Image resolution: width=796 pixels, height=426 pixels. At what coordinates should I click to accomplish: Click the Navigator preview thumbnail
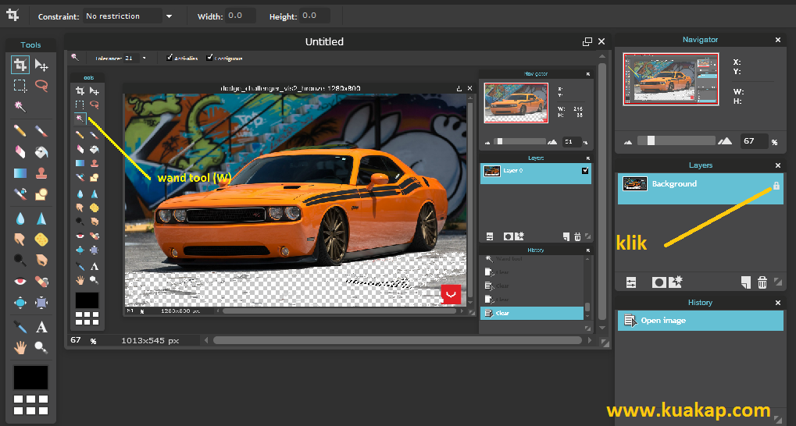tap(670, 79)
